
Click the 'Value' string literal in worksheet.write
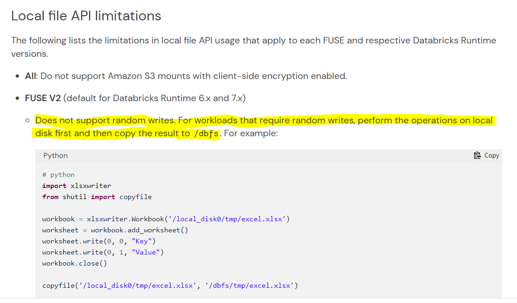tap(146, 252)
